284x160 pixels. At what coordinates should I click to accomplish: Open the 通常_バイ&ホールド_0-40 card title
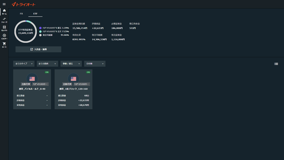click(x=32, y=89)
